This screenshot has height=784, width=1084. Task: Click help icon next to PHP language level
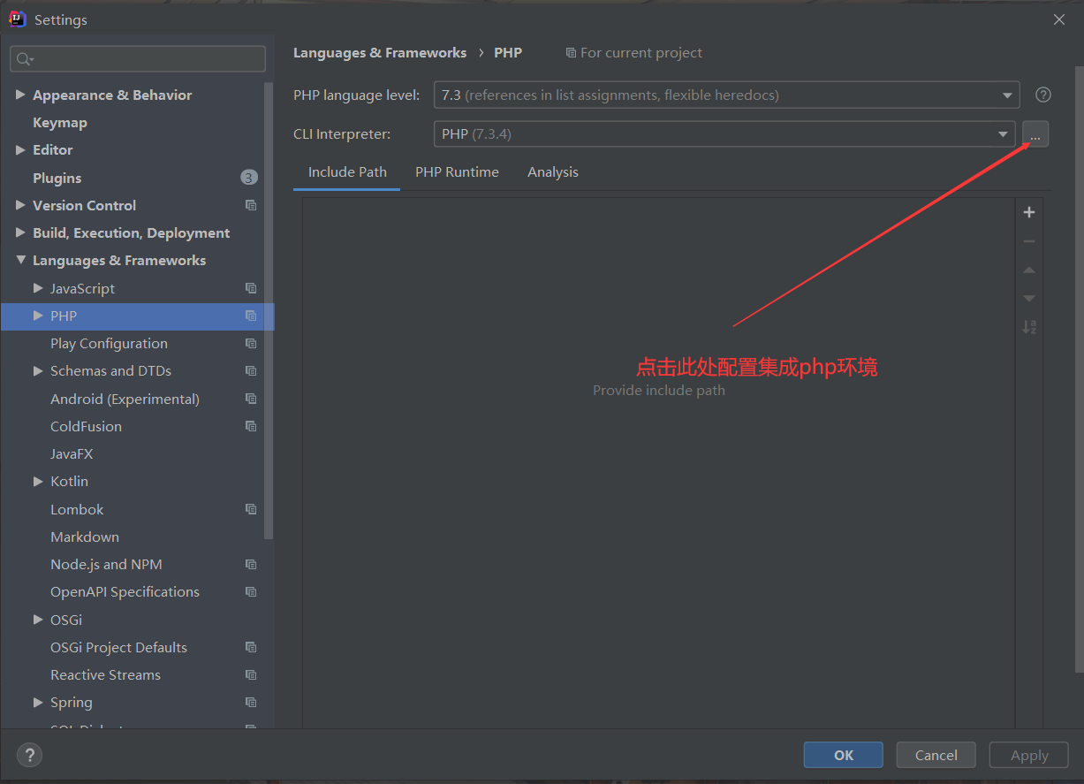click(x=1043, y=95)
